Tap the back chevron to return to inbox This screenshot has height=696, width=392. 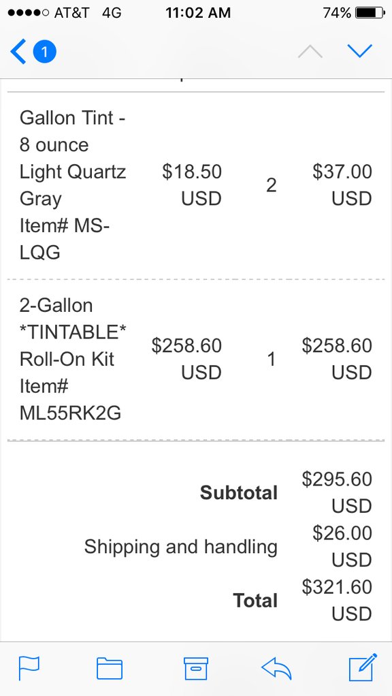pos(18,52)
